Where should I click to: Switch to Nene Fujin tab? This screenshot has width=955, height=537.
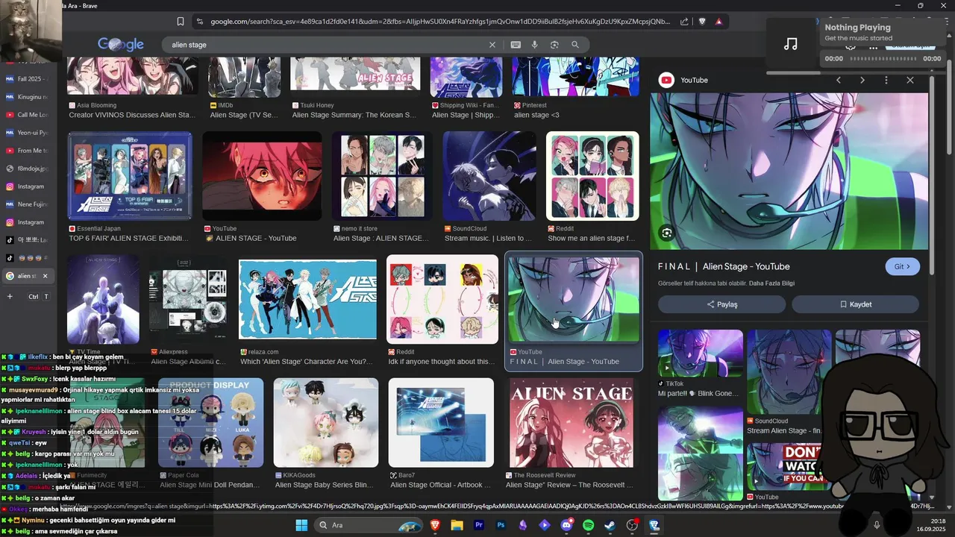pyautogui.click(x=27, y=204)
